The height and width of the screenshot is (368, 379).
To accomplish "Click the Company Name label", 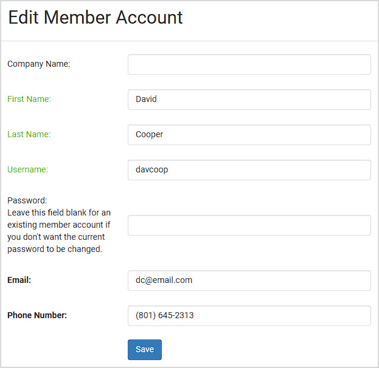I will coord(39,64).
